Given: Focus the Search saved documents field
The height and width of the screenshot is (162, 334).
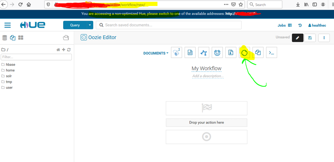Looking at the screenshot, I should pyautogui.click(x=169, y=25).
